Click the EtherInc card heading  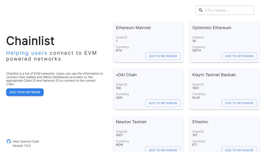pos(200,122)
